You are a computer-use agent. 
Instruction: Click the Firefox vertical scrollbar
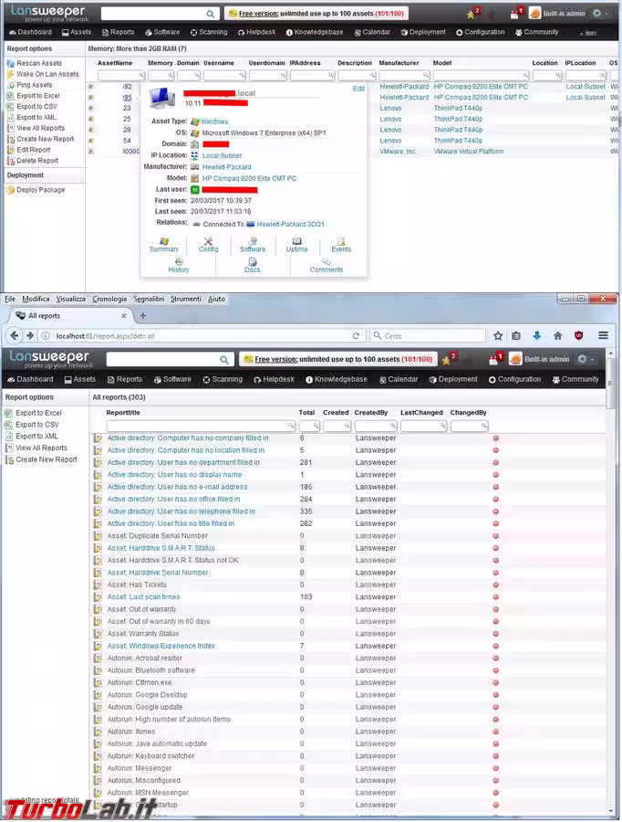[614, 594]
